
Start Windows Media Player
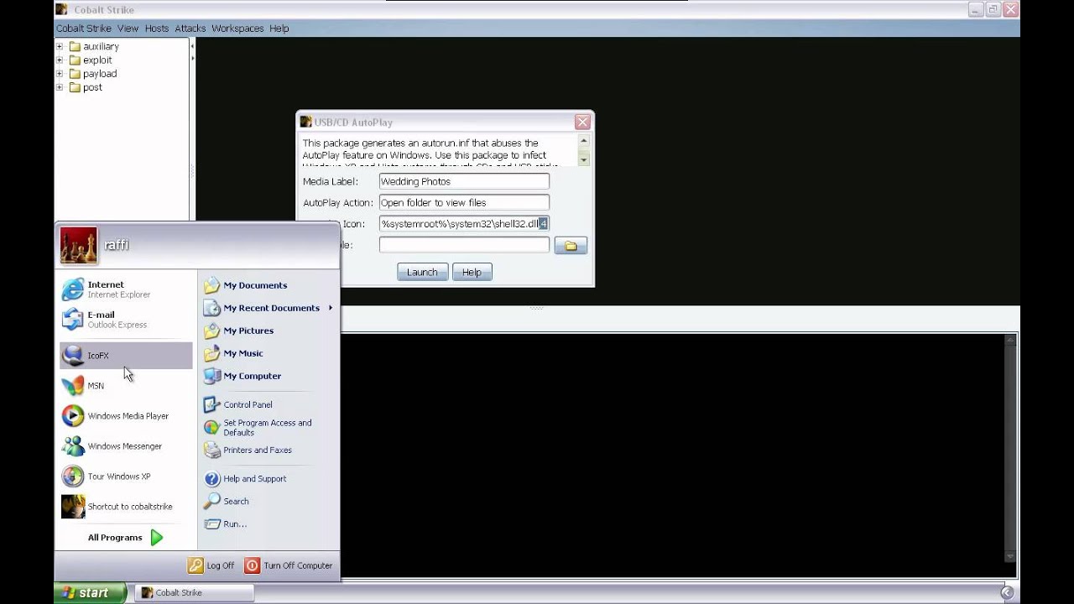tap(126, 416)
